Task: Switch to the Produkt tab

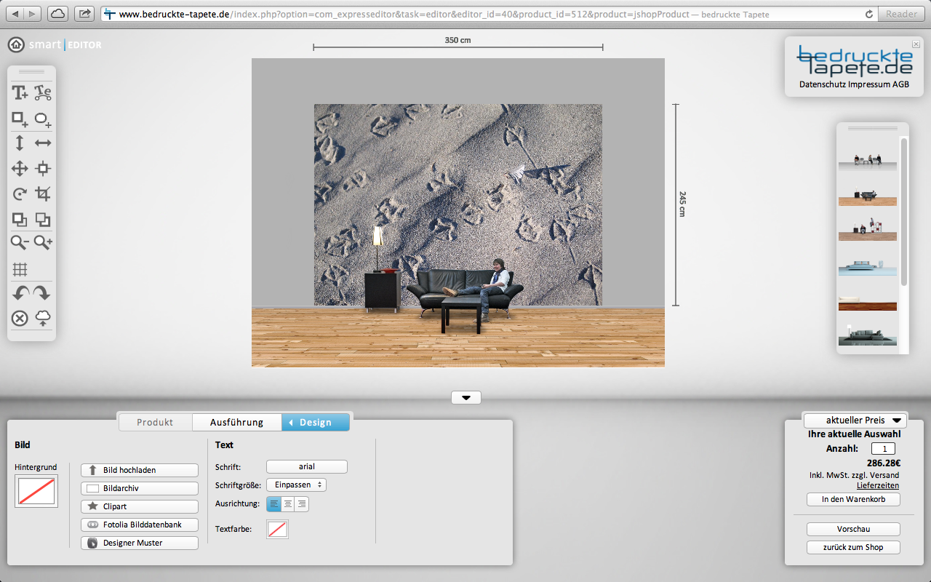Action: click(x=155, y=422)
